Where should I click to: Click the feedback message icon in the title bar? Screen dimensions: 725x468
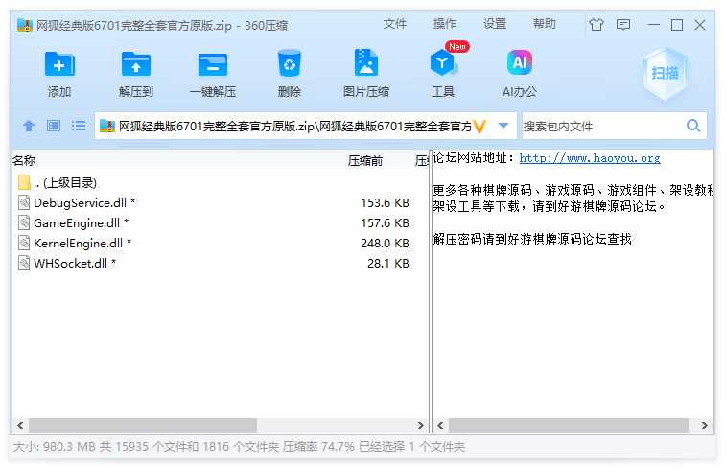pyautogui.click(x=623, y=24)
